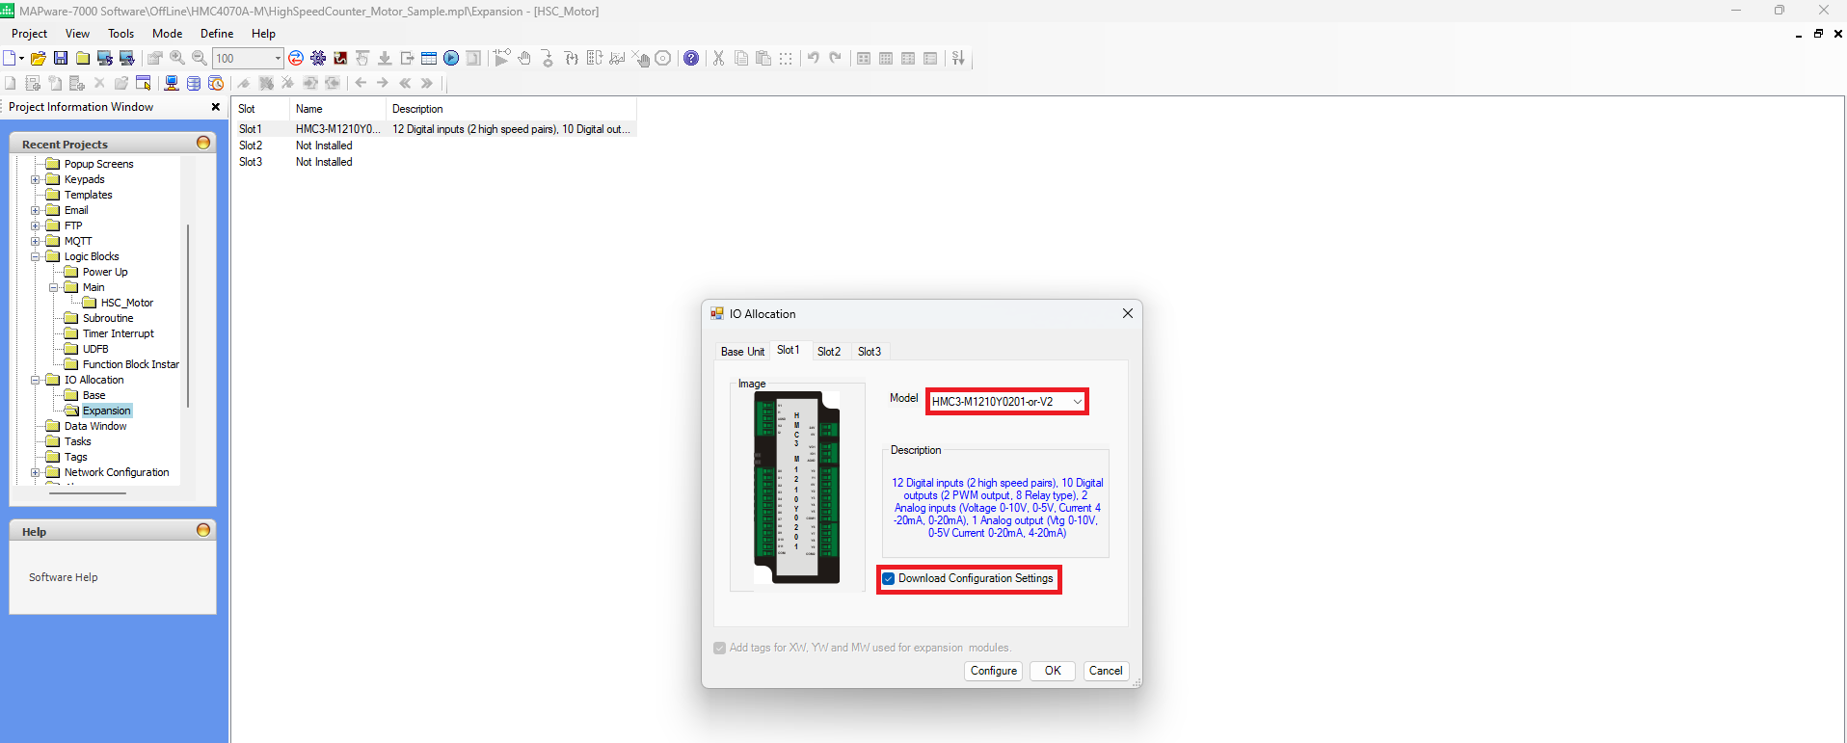
Task: Collapse the Help panel round button
Action: 203,530
